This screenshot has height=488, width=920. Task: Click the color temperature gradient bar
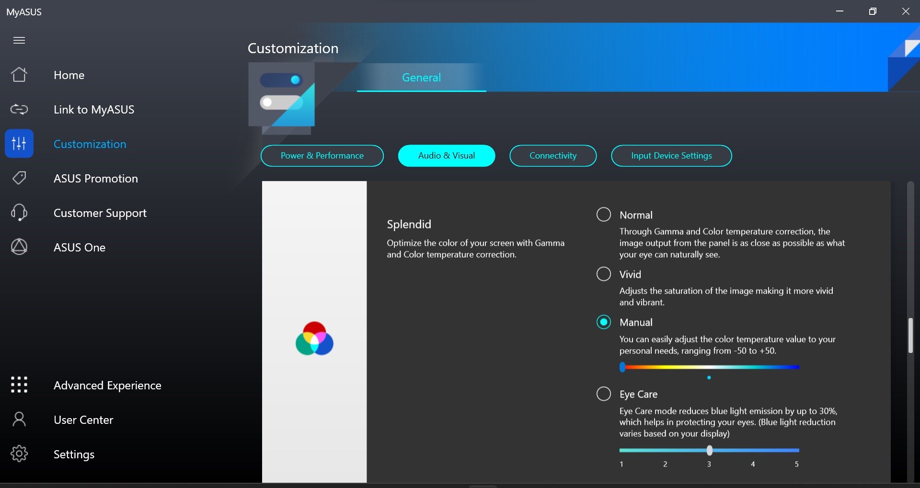(710, 367)
